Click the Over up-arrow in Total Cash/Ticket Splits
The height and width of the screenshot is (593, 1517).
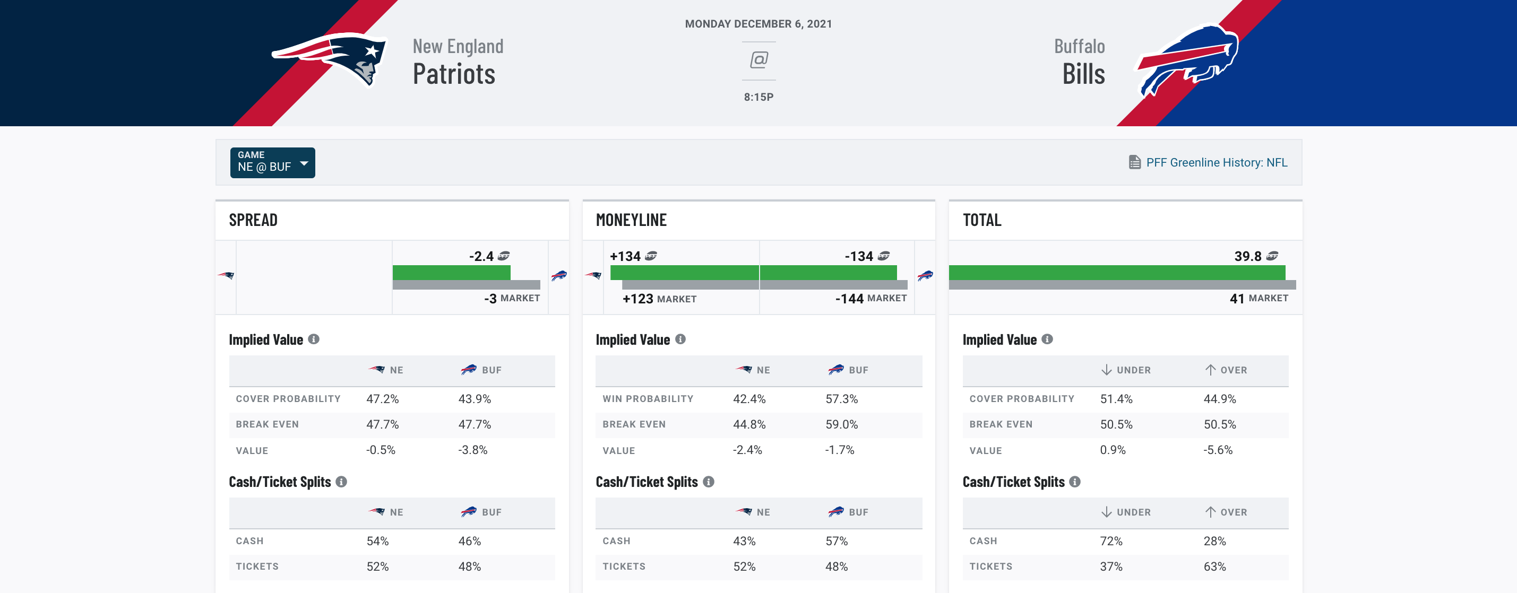pyautogui.click(x=1210, y=512)
